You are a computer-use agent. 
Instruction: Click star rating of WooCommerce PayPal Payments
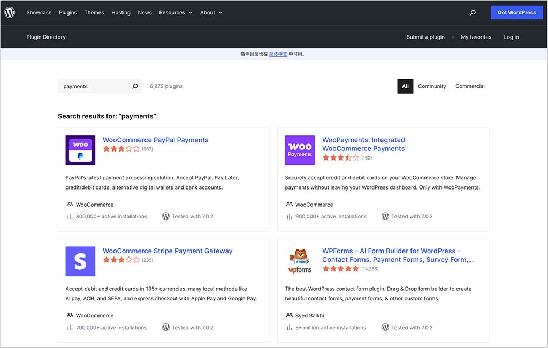[x=121, y=149]
